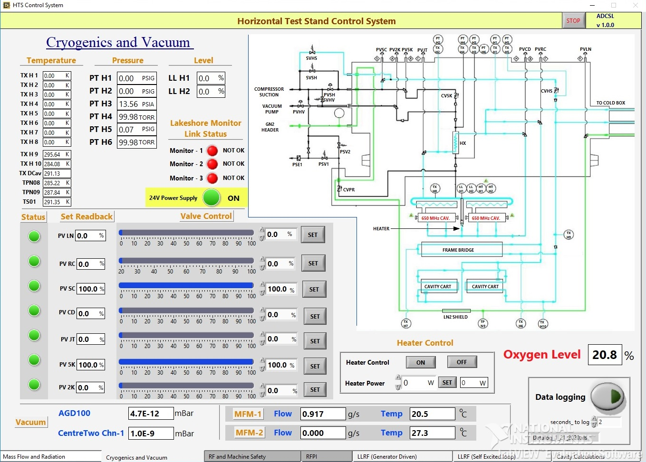Click the AGD100 vacuum value field
This screenshot has width=646, height=462.
[151, 414]
